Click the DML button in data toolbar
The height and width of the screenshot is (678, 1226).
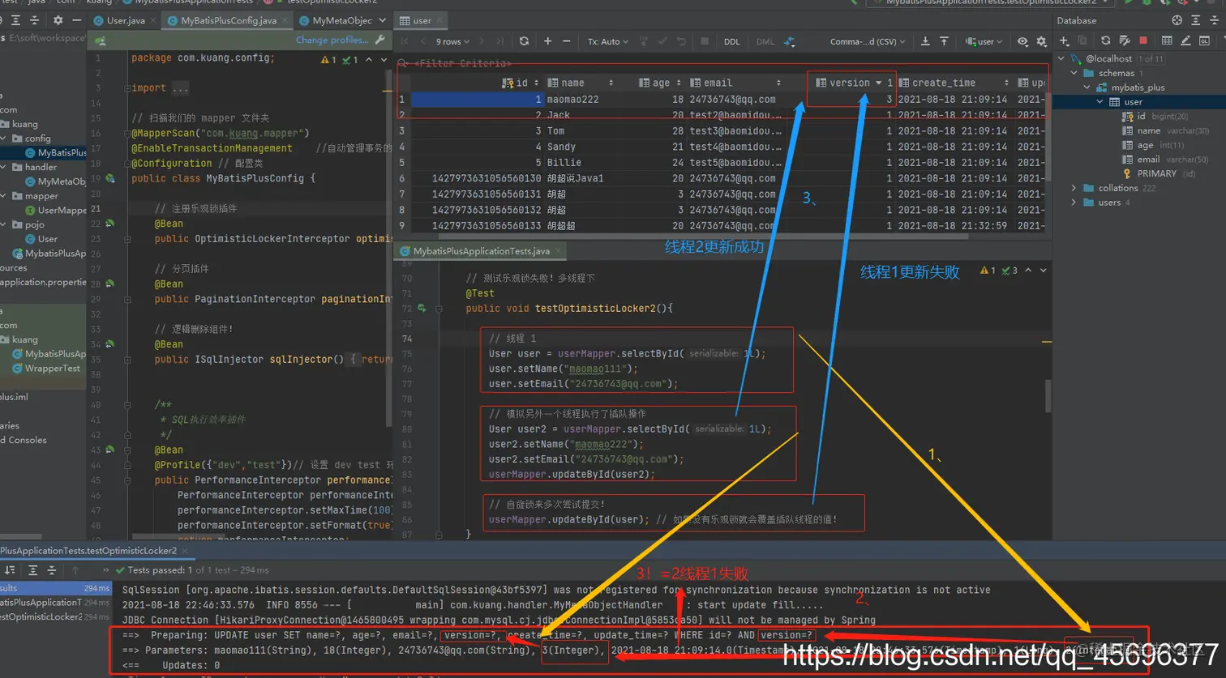coord(765,41)
